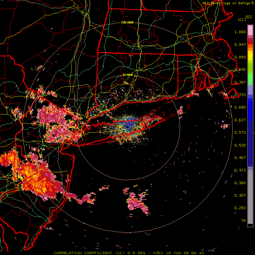The width and height of the screenshot is (255, 255).
Task: Pick the light pink top segment of the color bar
Action: point(250,30)
